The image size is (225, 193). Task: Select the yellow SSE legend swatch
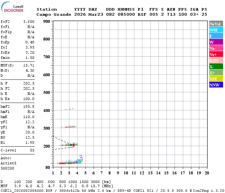coord(216,79)
